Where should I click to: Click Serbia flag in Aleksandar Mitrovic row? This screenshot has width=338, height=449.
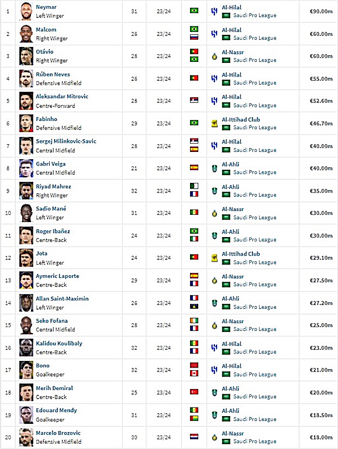(194, 100)
